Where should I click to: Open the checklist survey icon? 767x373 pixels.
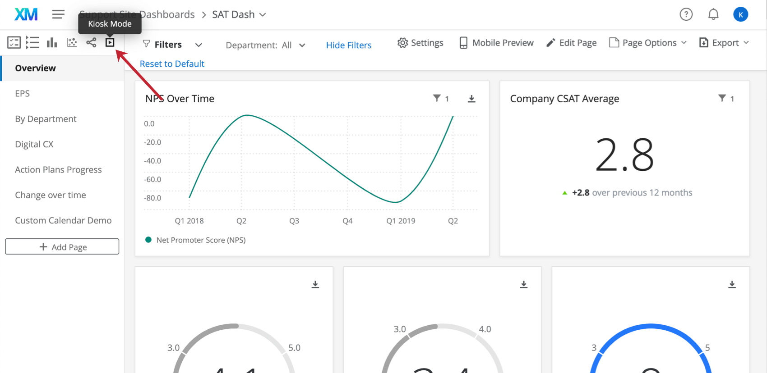coord(14,42)
